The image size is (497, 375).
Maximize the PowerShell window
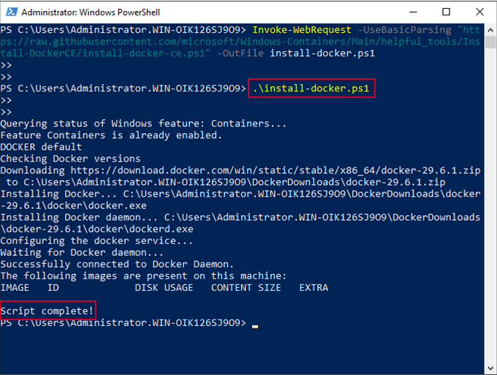coord(446,12)
